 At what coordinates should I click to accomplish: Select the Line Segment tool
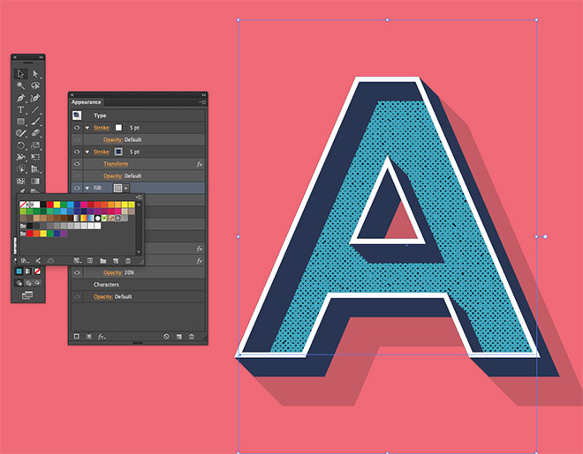point(35,110)
